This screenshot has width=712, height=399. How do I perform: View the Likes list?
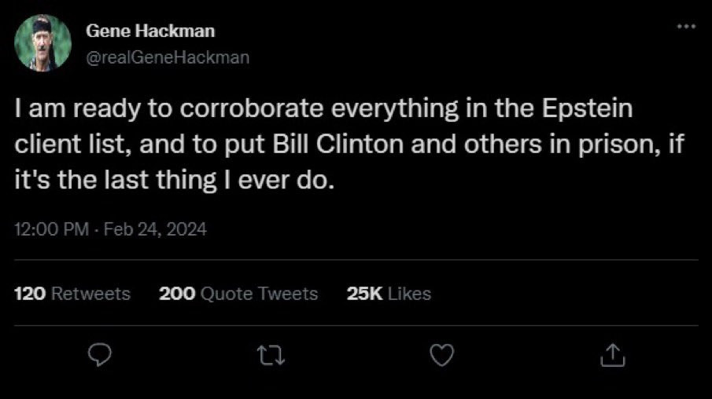pyautogui.click(x=410, y=294)
